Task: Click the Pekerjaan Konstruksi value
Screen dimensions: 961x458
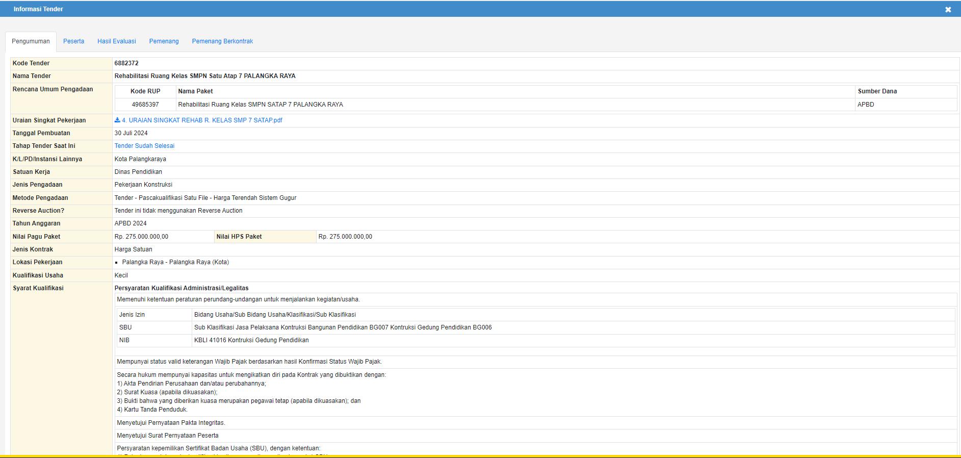Action: (x=143, y=185)
